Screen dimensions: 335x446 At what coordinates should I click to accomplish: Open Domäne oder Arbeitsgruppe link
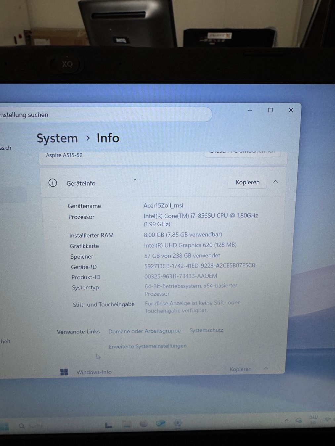coord(145,331)
